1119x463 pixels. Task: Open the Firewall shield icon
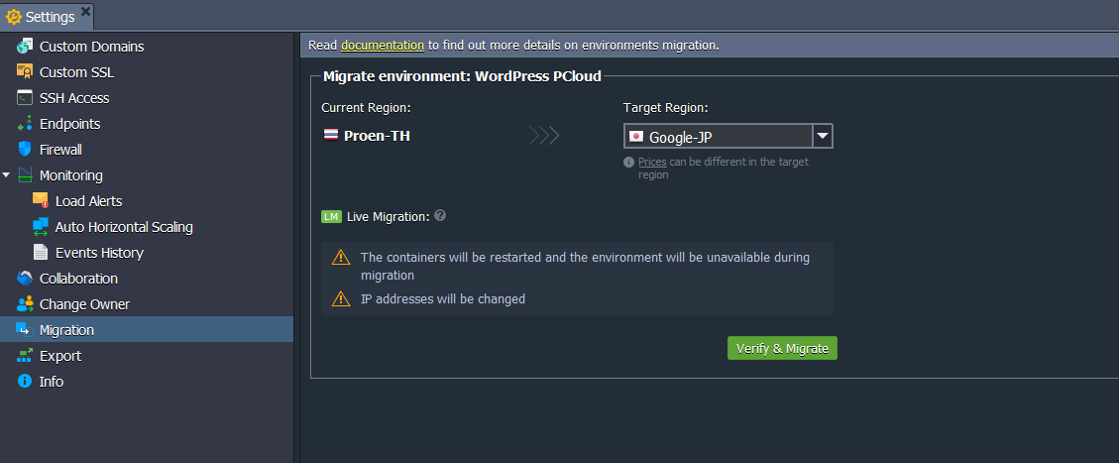coord(25,149)
